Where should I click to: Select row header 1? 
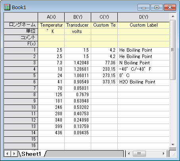click(21, 50)
